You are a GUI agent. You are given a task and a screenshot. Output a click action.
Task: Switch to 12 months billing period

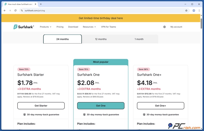pyautogui.click(x=101, y=39)
